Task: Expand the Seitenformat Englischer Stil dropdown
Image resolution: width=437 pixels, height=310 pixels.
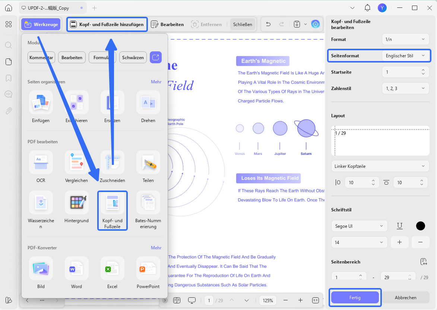Action: coord(405,56)
